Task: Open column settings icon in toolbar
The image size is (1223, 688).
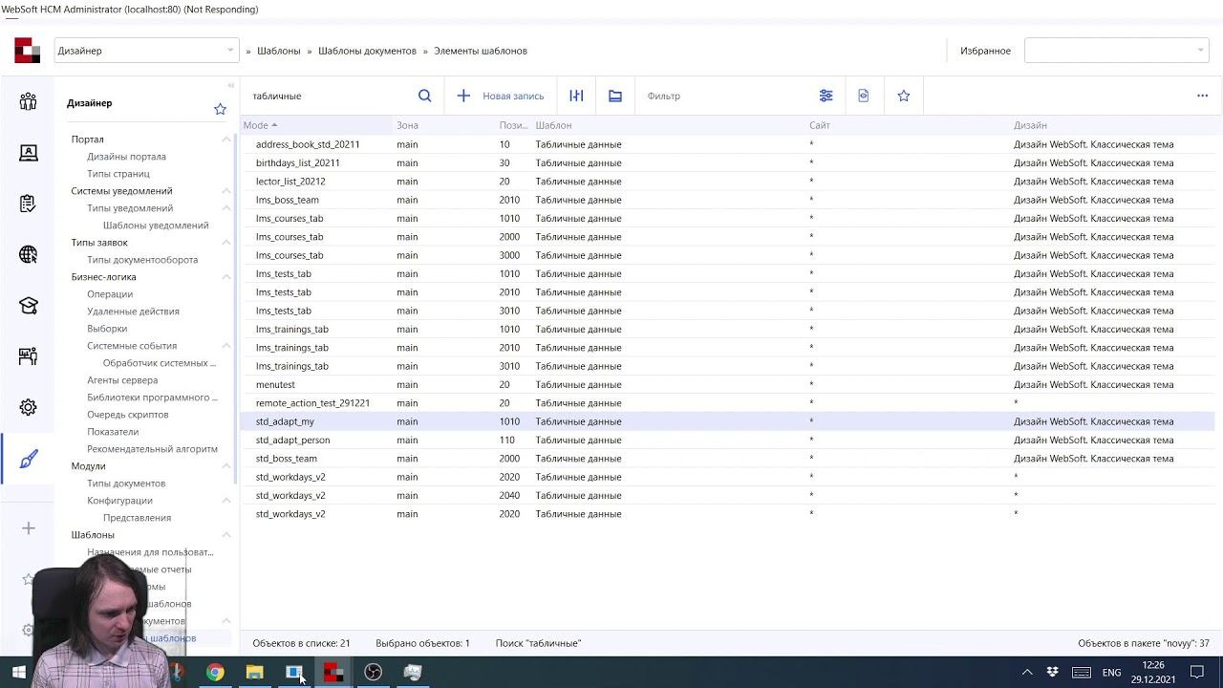Action: pyautogui.click(x=576, y=96)
